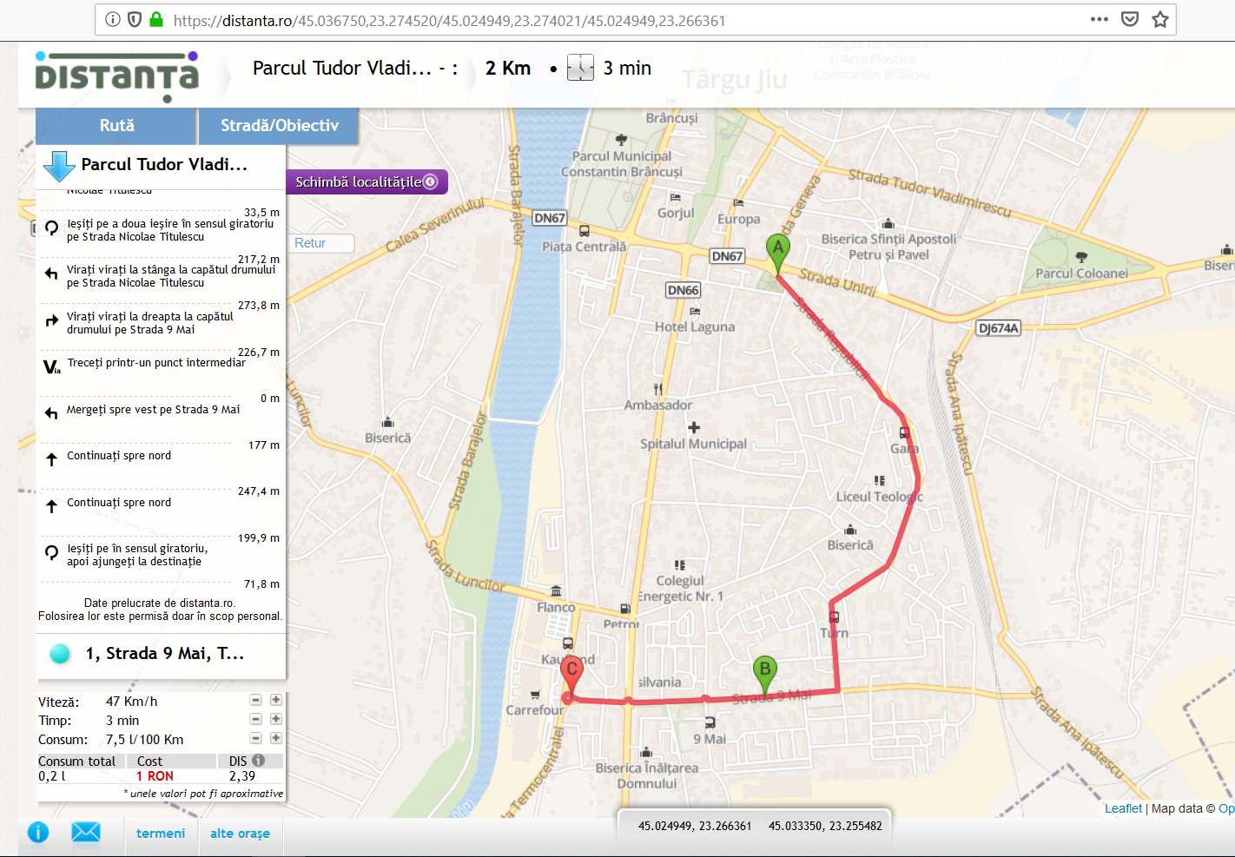This screenshot has height=857, width=1235.
Task: Click the blue down arrow next to Parcul Tudor Vladi...
Action: 59,166
